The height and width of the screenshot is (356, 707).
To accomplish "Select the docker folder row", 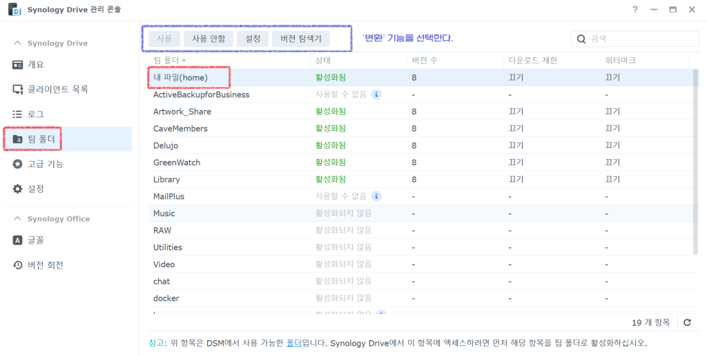I will (420, 298).
